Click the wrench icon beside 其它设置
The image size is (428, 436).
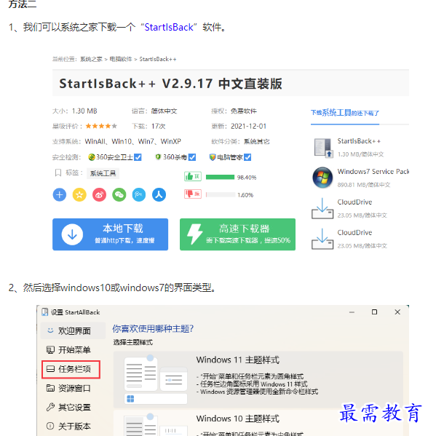[50, 407]
